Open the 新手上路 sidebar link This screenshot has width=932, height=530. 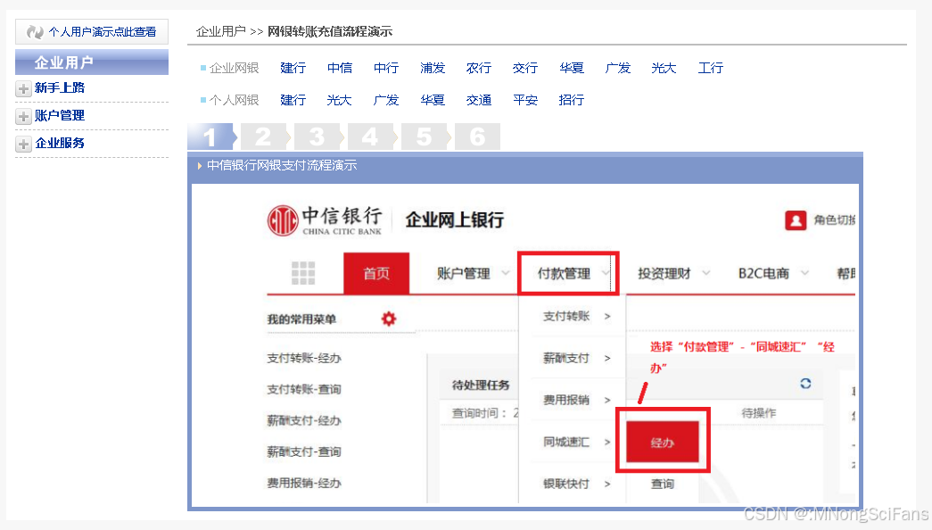pyautogui.click(x=60, y=88)
